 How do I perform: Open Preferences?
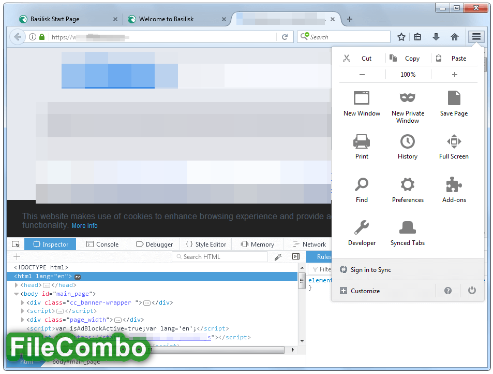click(x=408, y=190)
